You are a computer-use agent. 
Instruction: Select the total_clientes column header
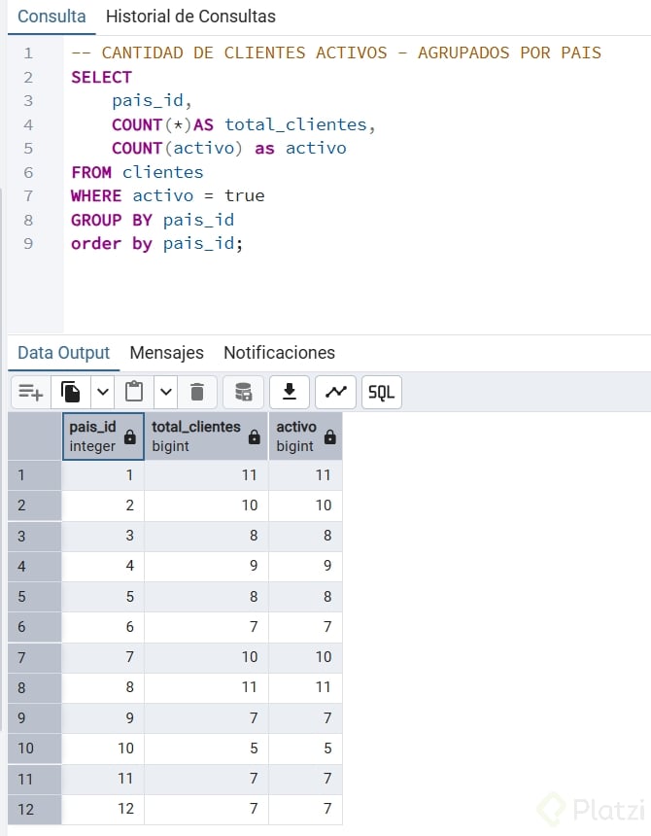point(206,436)
